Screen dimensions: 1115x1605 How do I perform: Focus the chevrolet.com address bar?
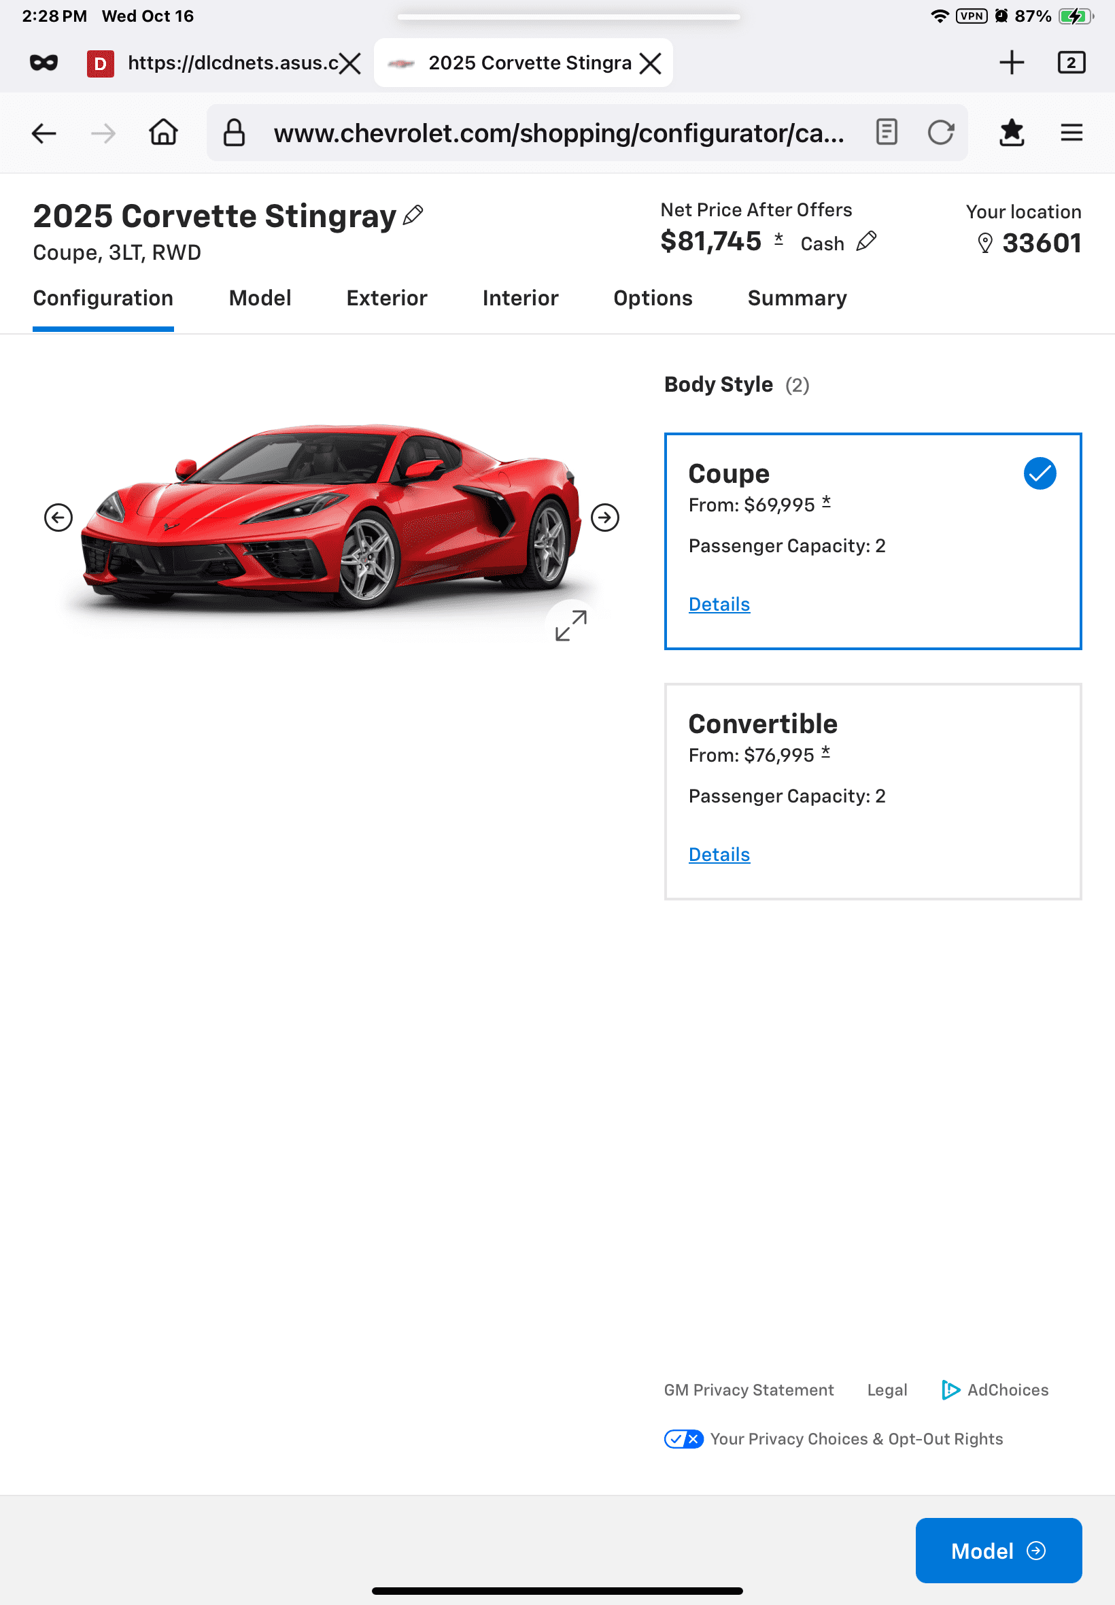559,133
